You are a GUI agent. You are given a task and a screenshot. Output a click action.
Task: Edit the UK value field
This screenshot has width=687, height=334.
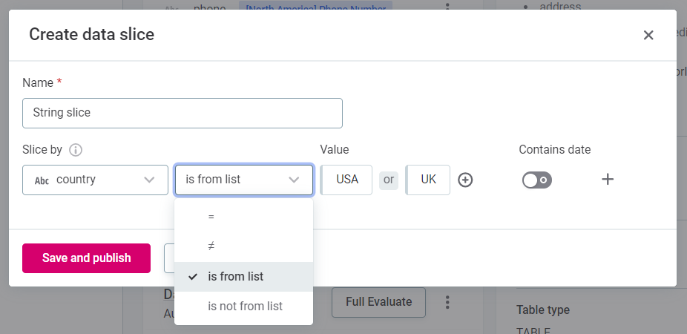click(x=428, y=180)
